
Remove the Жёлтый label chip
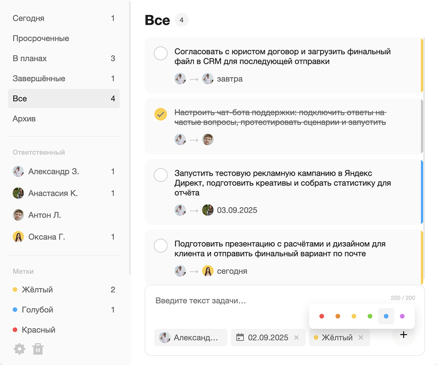pyautogui.click(x=361, y=337)
